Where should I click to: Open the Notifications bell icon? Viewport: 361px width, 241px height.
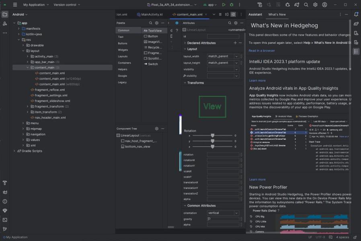(356, 14)
